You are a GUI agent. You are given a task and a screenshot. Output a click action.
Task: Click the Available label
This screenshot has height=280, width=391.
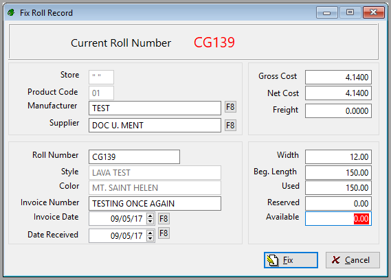point(282,217)
